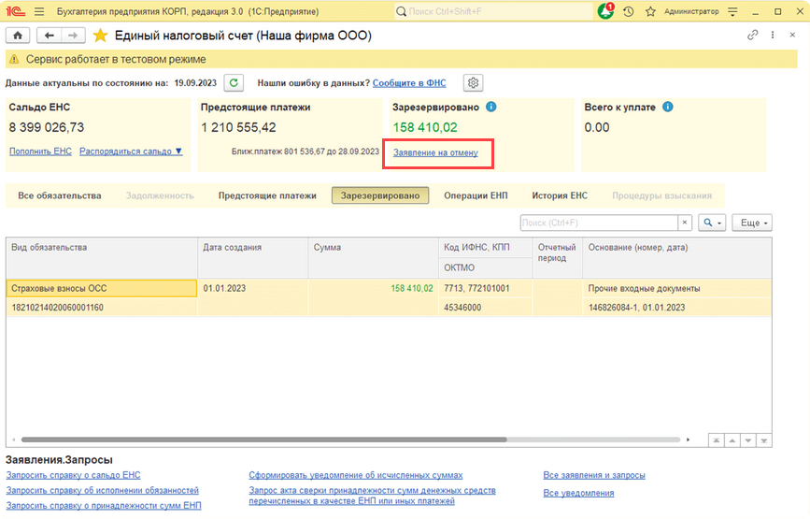Screen dimensions: 810x519
Task: Select the Прочие входные документы cell
Action: pos(677,288)
